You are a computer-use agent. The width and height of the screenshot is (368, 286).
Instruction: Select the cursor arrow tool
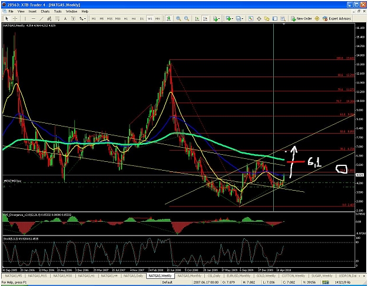6,18
